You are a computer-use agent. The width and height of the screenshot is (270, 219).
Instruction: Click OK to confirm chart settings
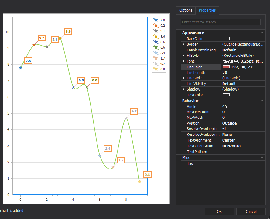[219, 211]
